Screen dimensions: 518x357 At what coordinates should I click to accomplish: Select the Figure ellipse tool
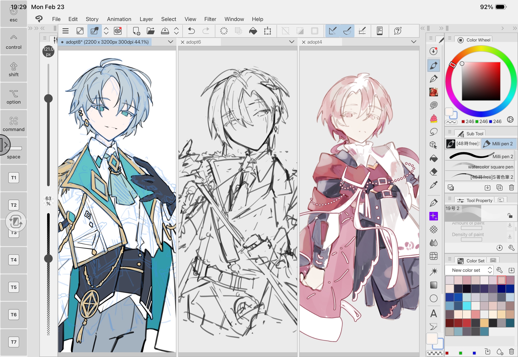click(x=434, y=298)
